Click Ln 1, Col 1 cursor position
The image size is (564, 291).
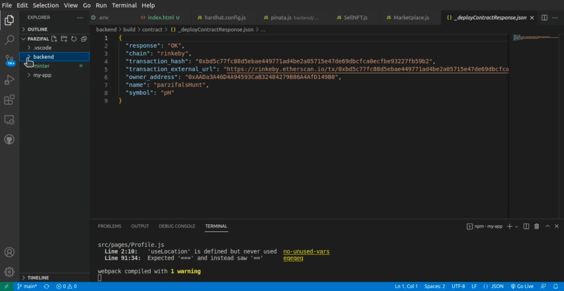(x=406, y=286)
